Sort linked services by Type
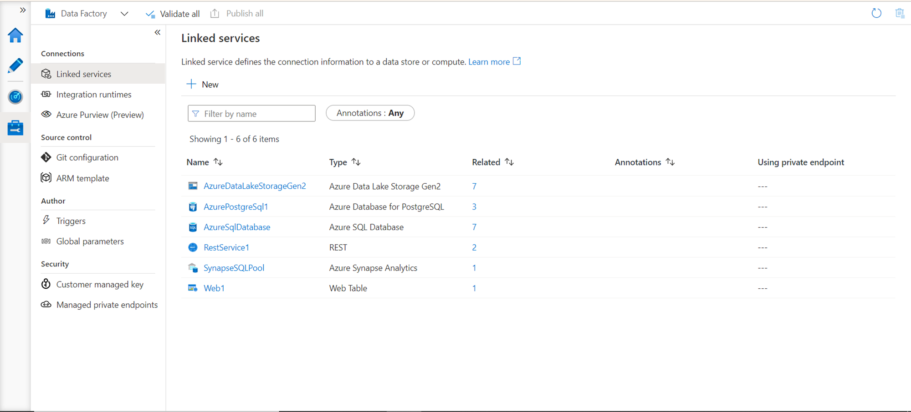The image size is (911, 412). click(356, 162)
